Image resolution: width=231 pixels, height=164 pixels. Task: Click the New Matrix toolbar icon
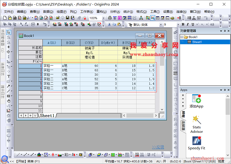(24, 18)
